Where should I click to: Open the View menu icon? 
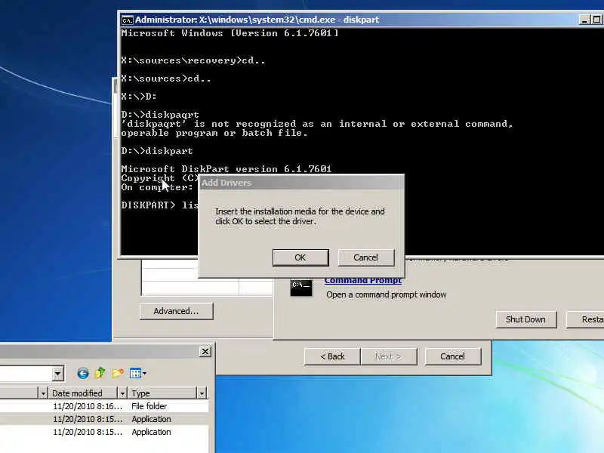(138, 373)
